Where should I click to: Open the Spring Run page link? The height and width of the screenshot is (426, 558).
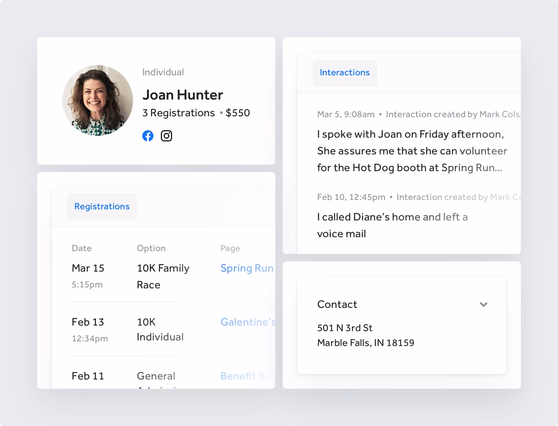click(247, 268)
